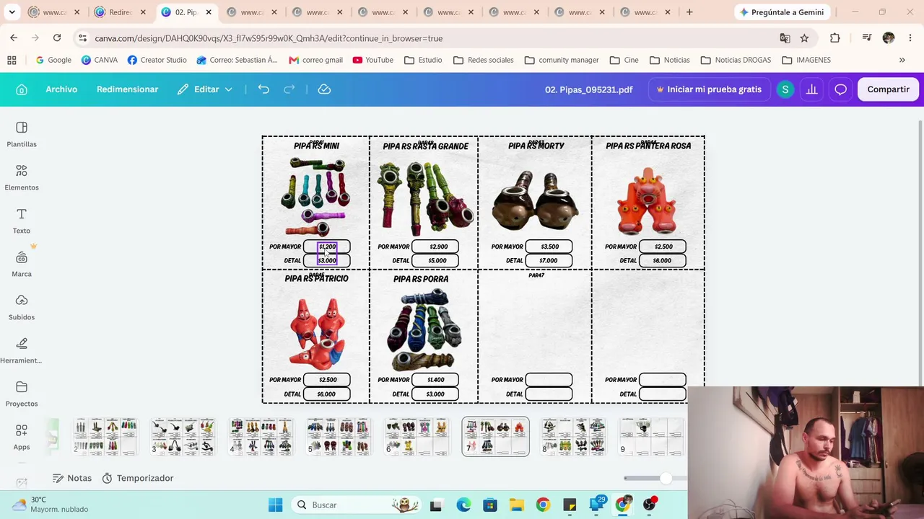Open Noticias DROGAS bookmark folder
The height and width of the screenshot is (519, 924).
(736, 60)
